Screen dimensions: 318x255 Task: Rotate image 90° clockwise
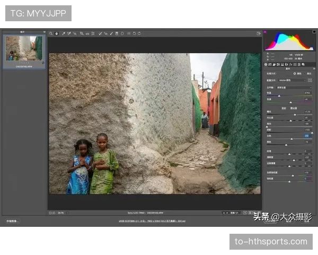pyautogui.click(x=139, y=33)
